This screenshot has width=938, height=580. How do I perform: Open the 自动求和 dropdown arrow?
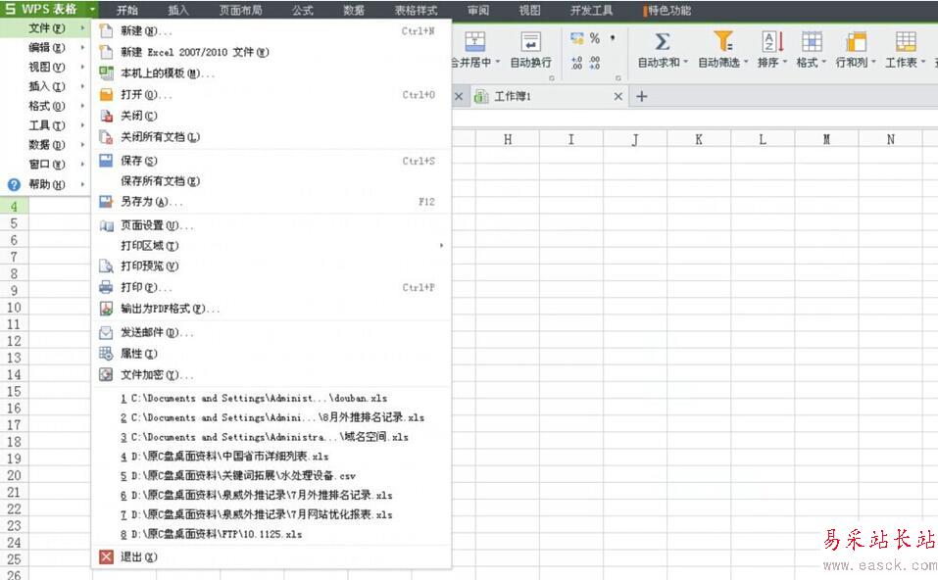coord(685,62)
